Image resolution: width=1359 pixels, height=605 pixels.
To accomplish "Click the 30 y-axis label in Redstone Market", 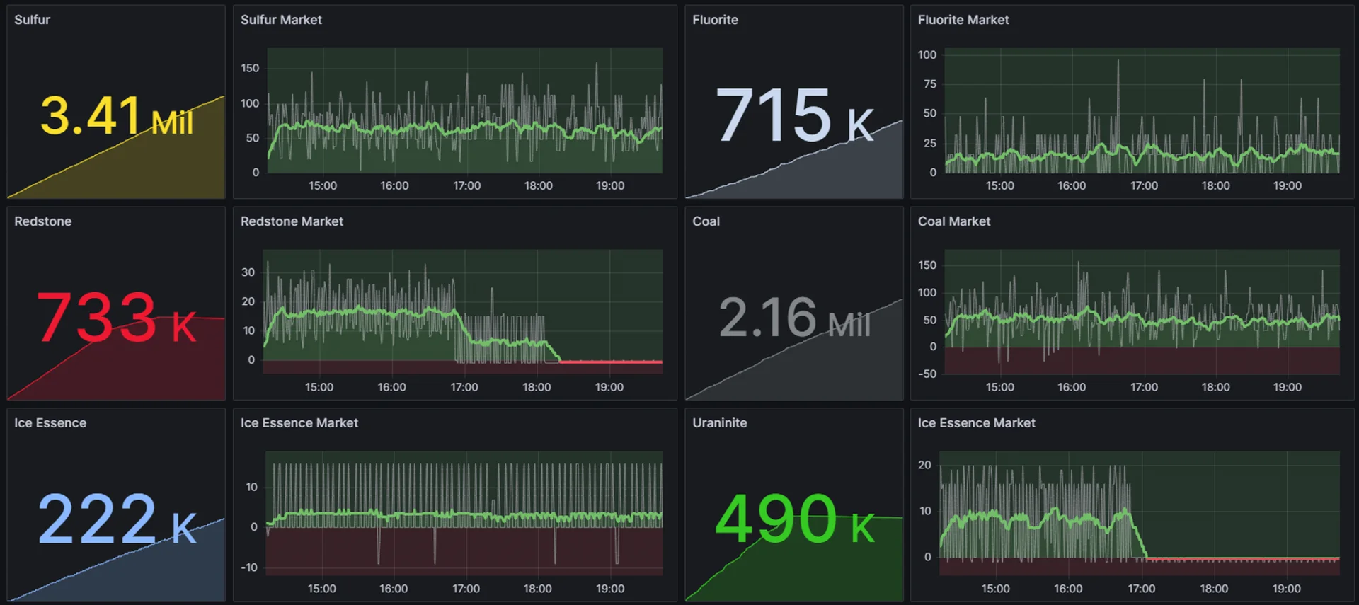I will 248,272.
